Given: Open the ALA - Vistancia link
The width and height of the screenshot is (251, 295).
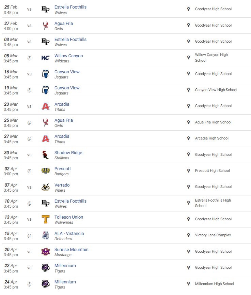Looking at the screenshot, I should 69,234.
